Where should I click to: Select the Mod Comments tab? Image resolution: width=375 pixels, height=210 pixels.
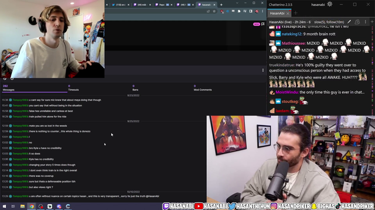(x=203, y=88)
